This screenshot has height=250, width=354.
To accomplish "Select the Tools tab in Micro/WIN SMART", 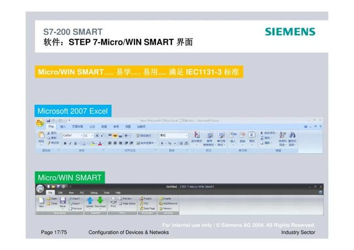I will [106, 192].
